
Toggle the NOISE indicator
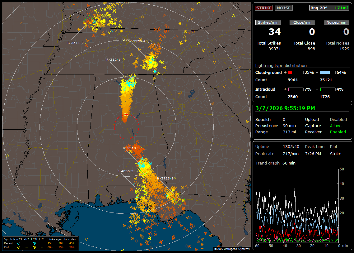coord(283,8)
